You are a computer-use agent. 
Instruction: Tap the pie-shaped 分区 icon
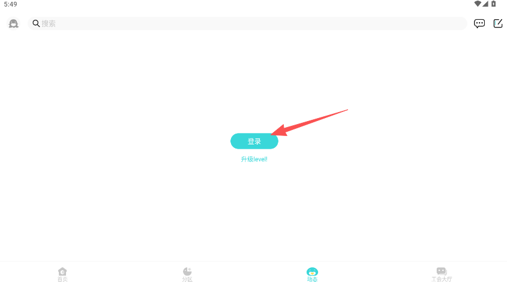(187, 271)
